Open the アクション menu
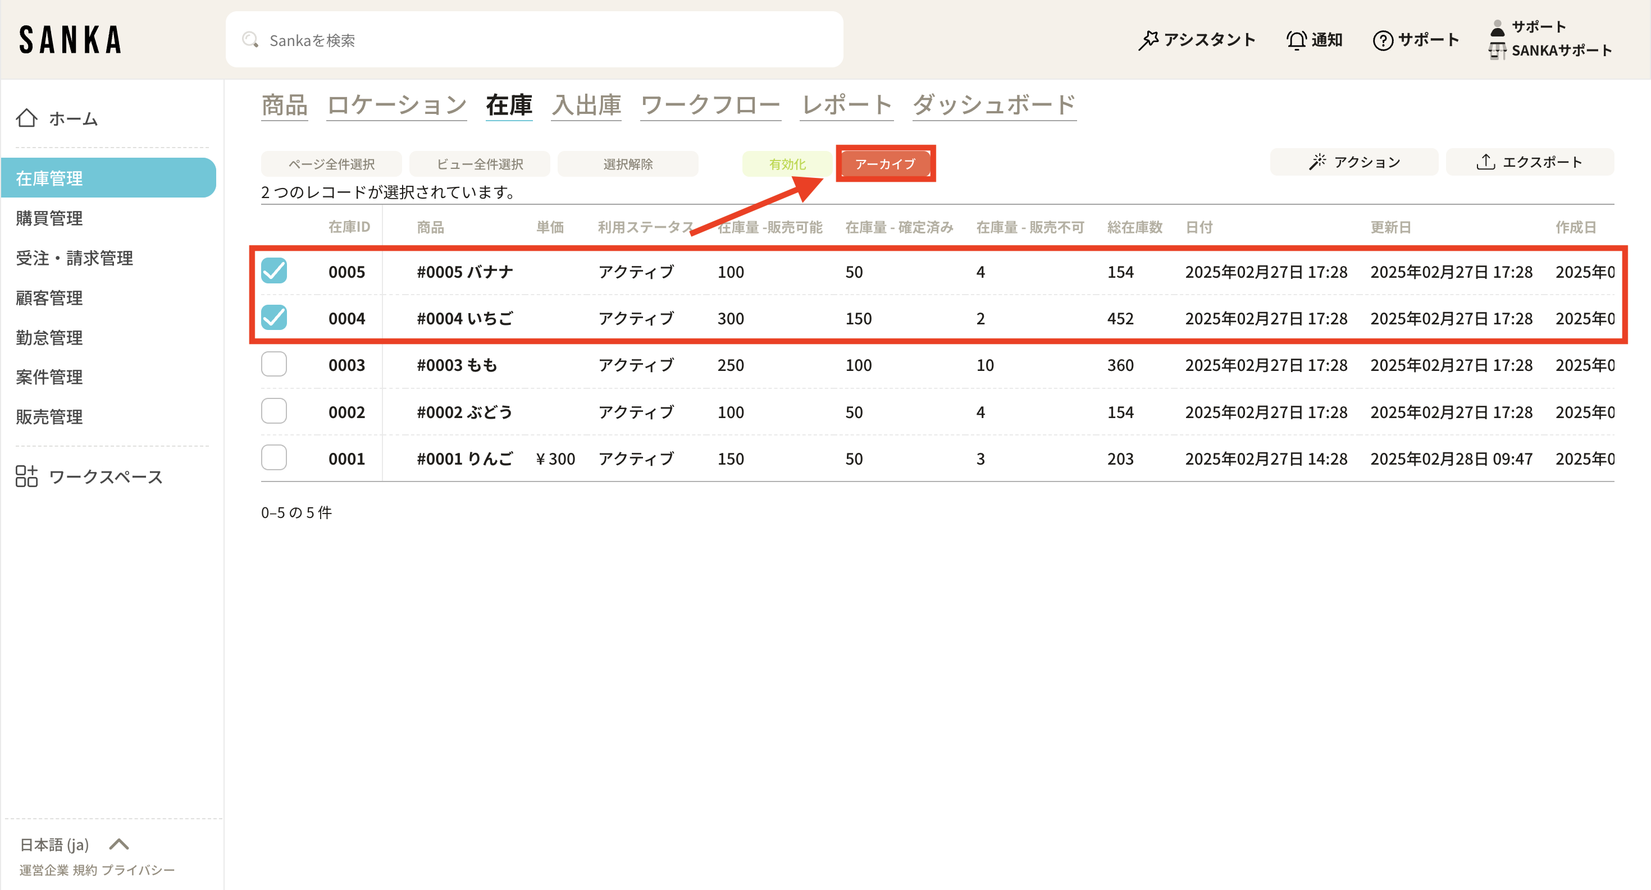 click(x=1353, y=162)
